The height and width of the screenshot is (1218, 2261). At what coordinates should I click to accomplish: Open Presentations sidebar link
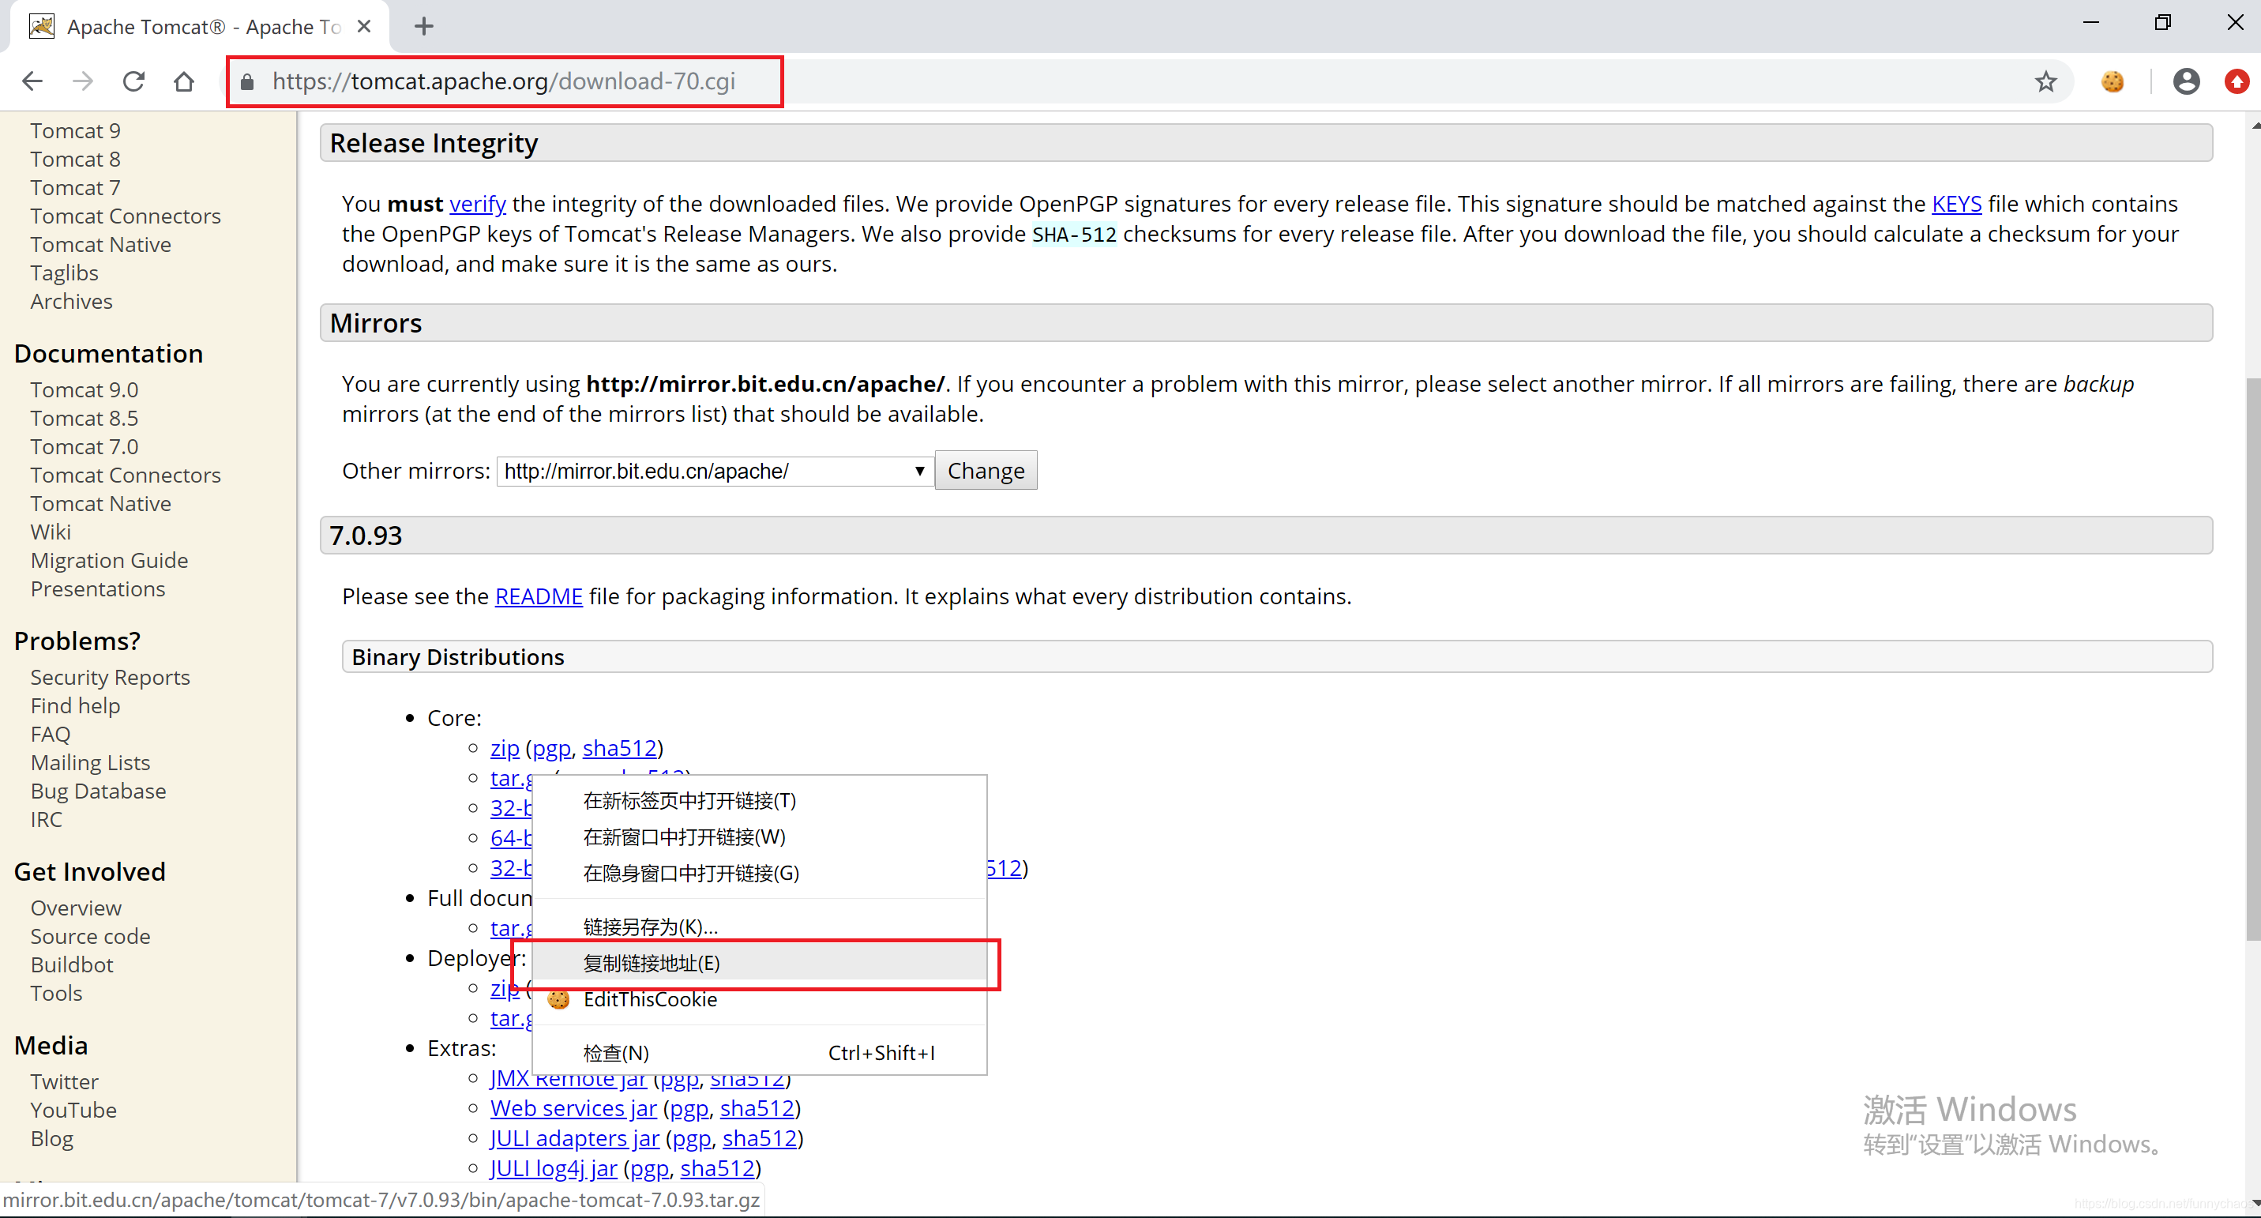click(97, 589)
